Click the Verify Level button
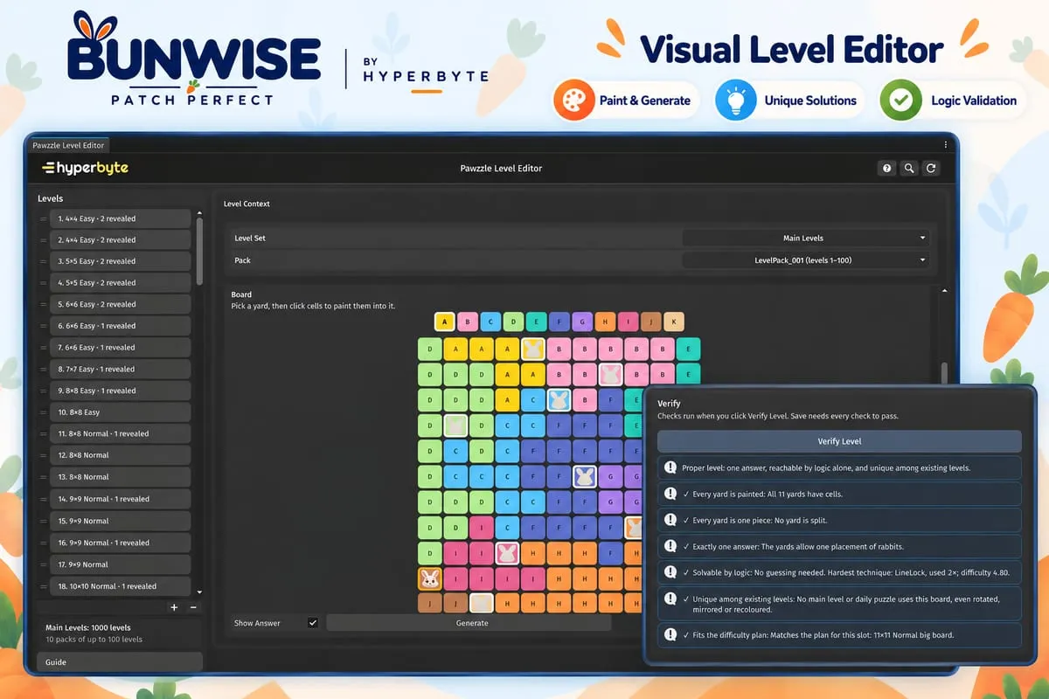1049x699 pixels. [x=839, y=441]
